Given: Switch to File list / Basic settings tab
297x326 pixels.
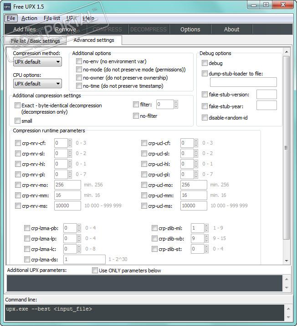Looking at the screenshot, I should click(36, 41).
